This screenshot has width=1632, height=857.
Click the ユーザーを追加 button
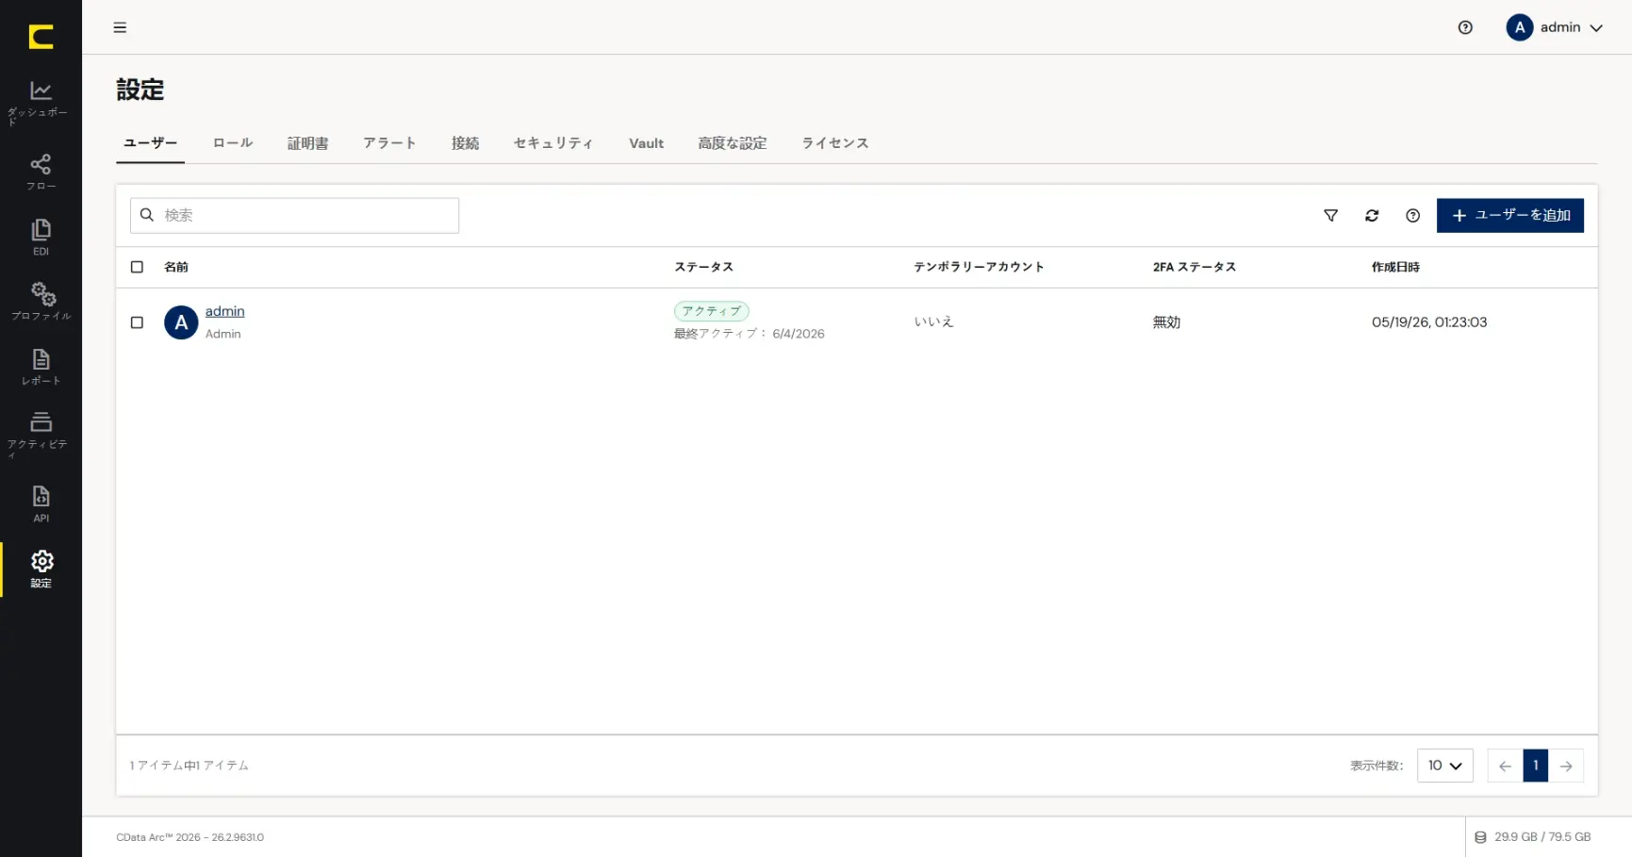[1509, 216]
